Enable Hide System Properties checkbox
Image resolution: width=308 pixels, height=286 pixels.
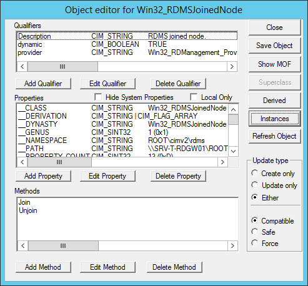pyautogui.click(x=98, y=97)
